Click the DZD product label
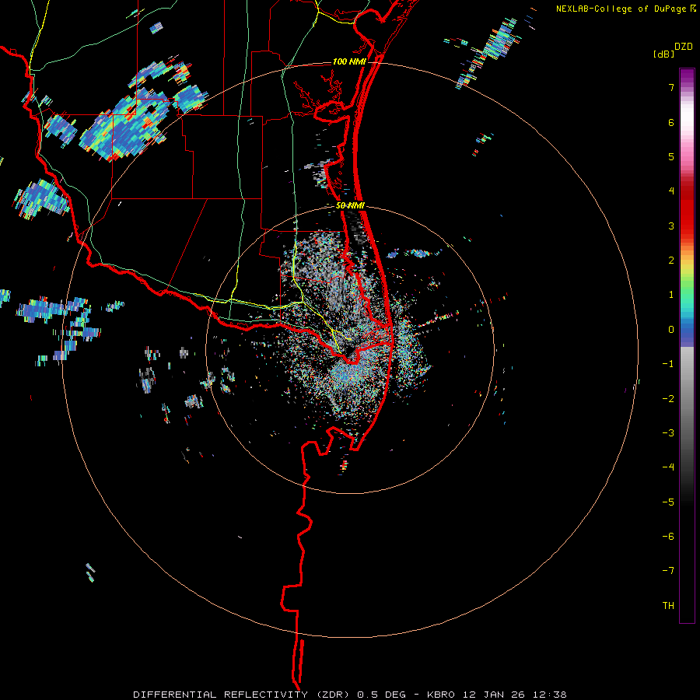The image size is (700, 700). [x=684, y=47]
